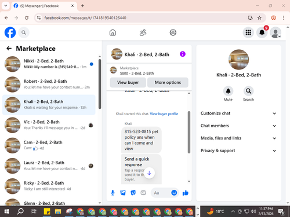Open the taskbar volume control
This screenshot has height=217, width=290.
253,212
